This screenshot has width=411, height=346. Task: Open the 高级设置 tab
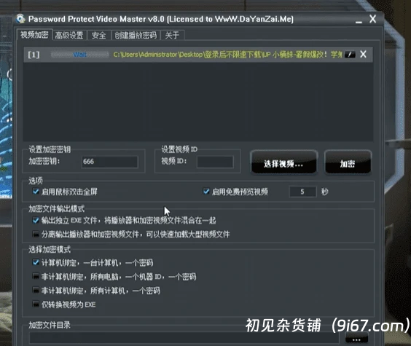[x=69, y=36]
